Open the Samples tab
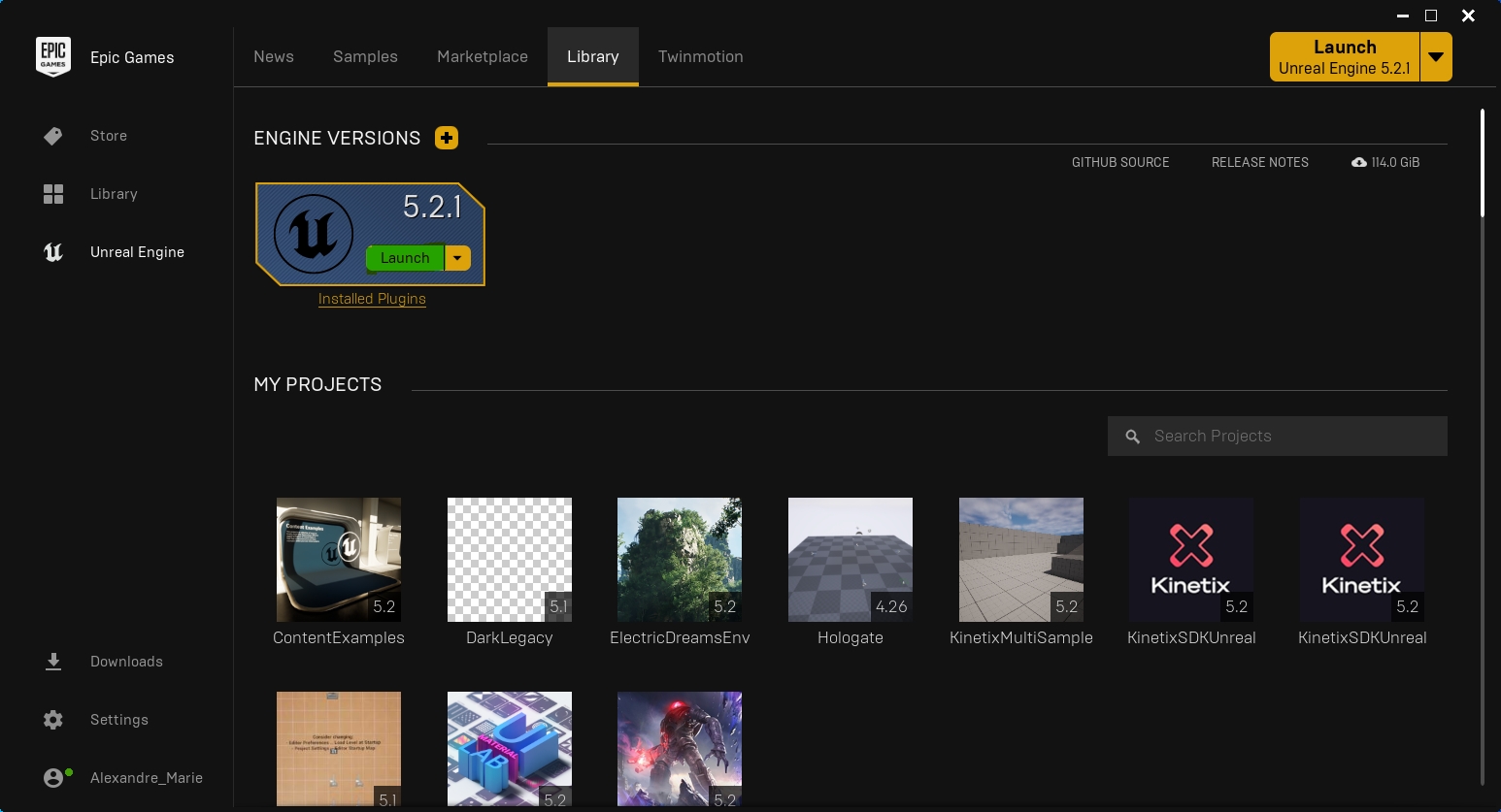Screen dimensions: 1501x812 pyautogui.click(x=365, y=57)
